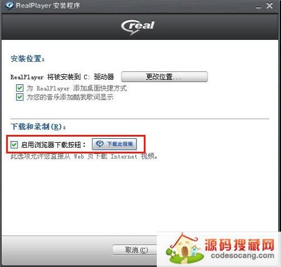The image size is (281, 267).
Task: Click the 安装位置 section heading
Action: point(28,59)
